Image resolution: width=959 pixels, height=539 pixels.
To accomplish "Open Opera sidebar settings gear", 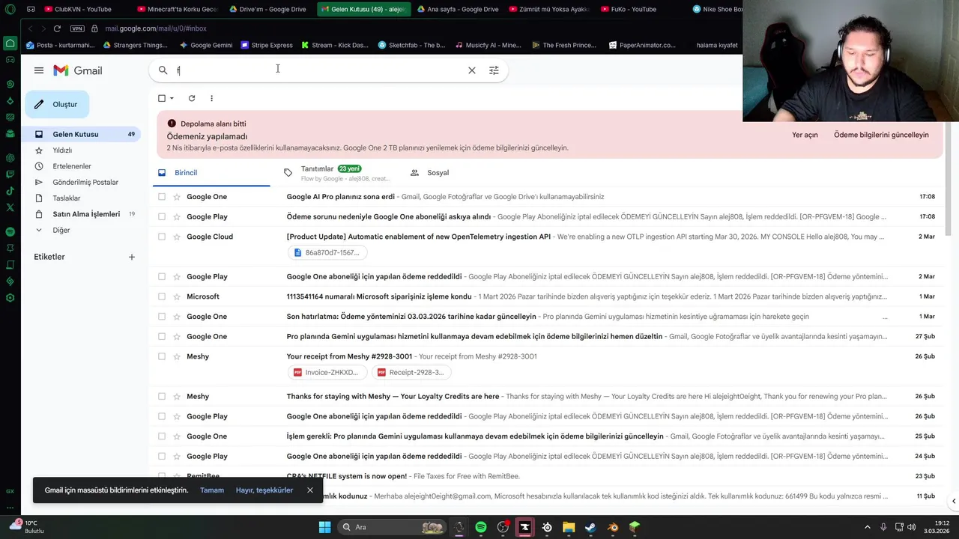I will [x=10, y=298].
